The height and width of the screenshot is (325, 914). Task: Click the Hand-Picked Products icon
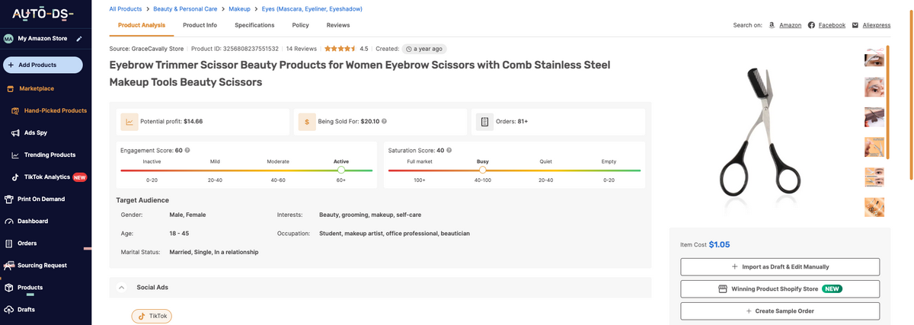coord(15,110)
